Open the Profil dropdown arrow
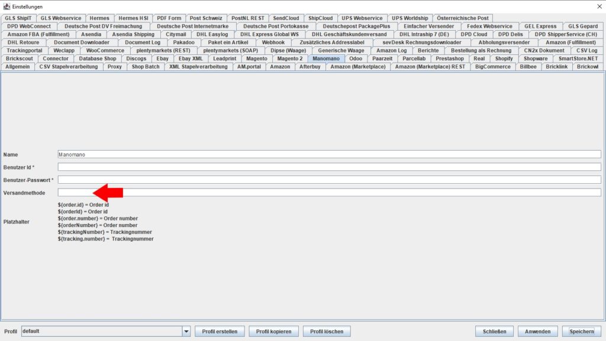 point(186,332)
